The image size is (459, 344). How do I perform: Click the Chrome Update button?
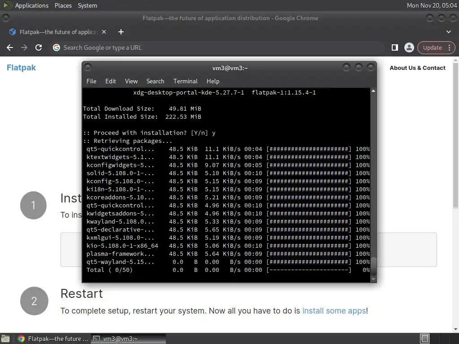(x=433, y=47)
